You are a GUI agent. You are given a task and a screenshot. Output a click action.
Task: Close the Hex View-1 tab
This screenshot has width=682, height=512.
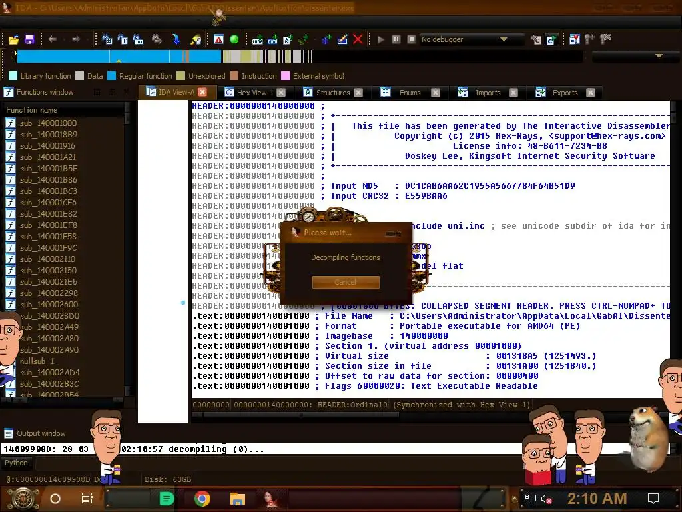click(x=281, y=92)
